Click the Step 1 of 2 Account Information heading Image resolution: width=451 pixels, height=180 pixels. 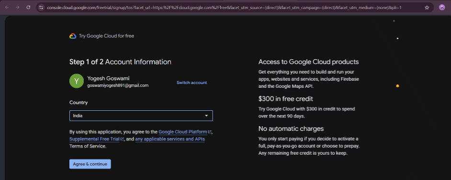120,62
